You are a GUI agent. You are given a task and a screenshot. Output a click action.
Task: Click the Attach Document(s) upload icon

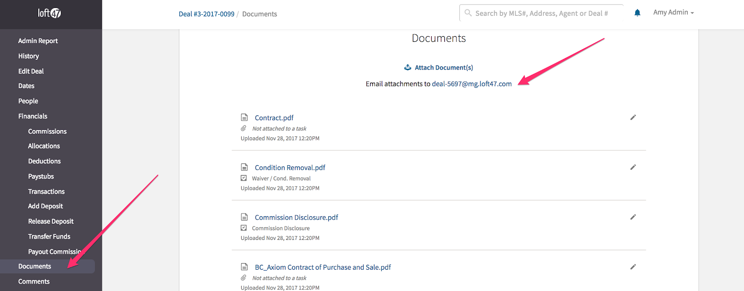click(408, 67)
